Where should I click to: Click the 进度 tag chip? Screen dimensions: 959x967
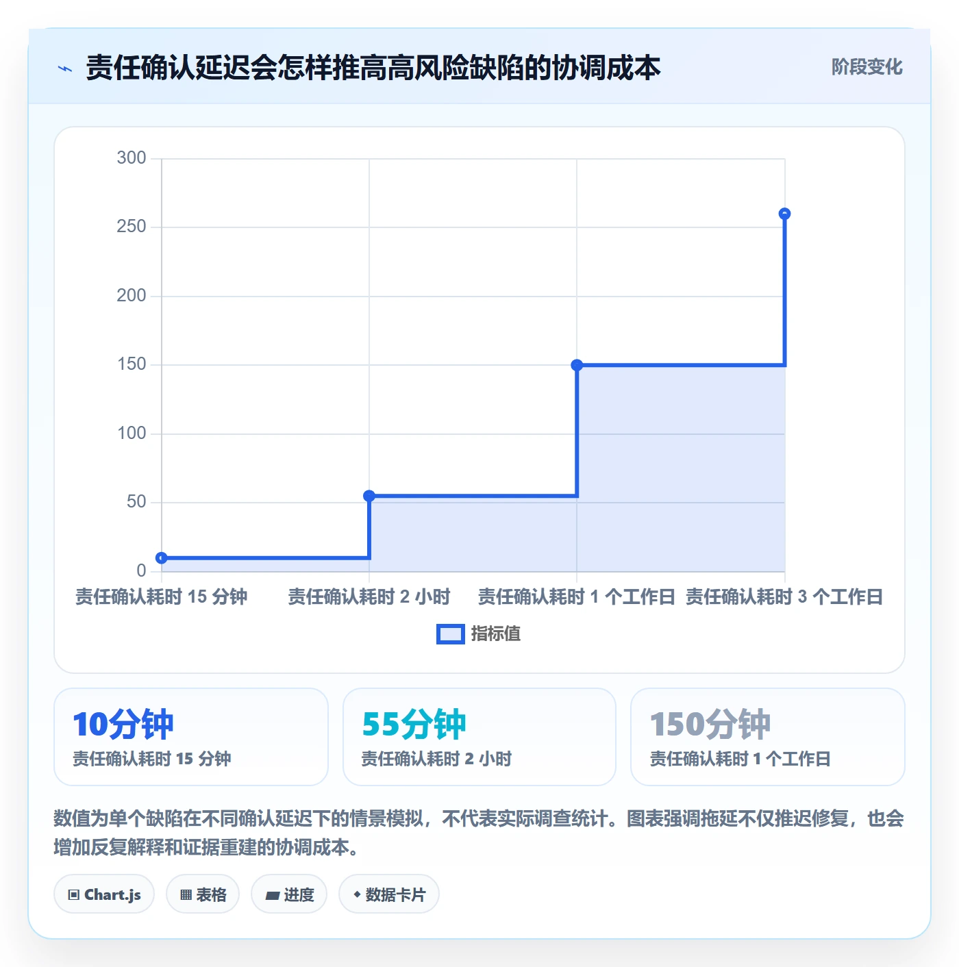click(289, 894)
